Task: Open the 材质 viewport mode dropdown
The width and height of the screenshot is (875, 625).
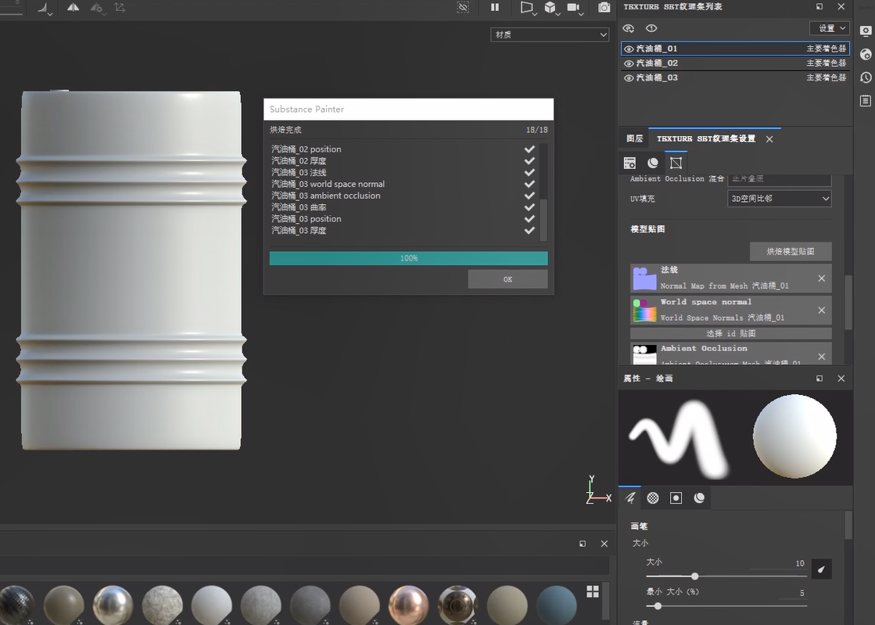Action: pos(550,34)
